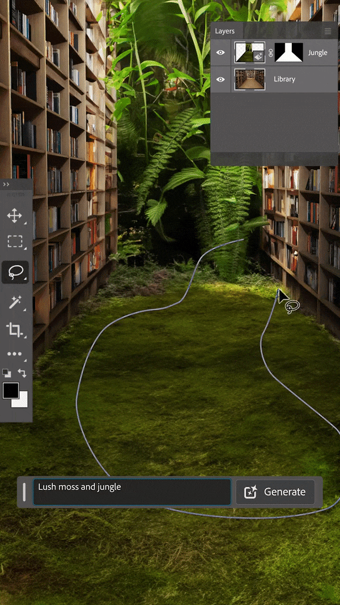
Task: Select the Rectangular Marquee tool
Action: (15, 242)
